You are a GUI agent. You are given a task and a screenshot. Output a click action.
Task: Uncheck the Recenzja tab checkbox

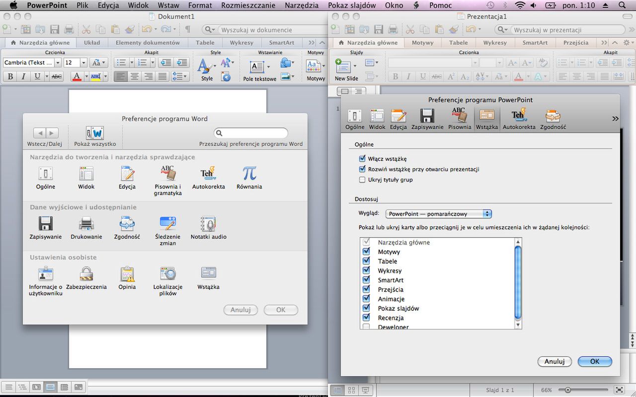point(366,318)
